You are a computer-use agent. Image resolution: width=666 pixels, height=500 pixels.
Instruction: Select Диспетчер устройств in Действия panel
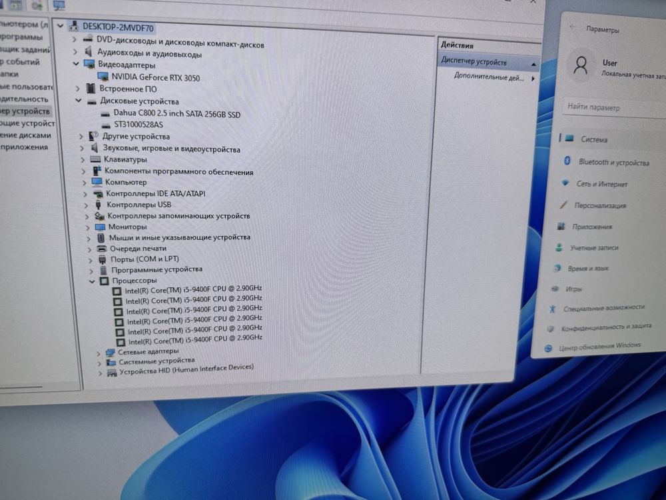[x=489, y=62]
